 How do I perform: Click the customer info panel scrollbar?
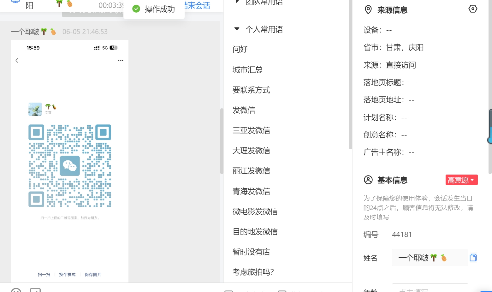[490, 87]
